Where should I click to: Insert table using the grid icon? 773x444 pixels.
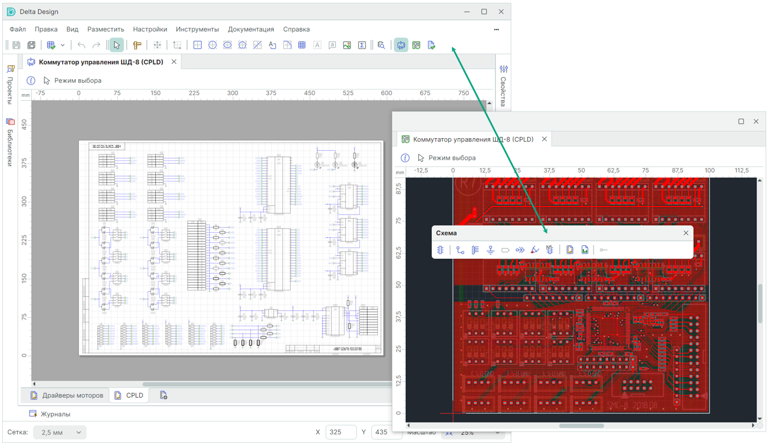[x=302, y=45]
